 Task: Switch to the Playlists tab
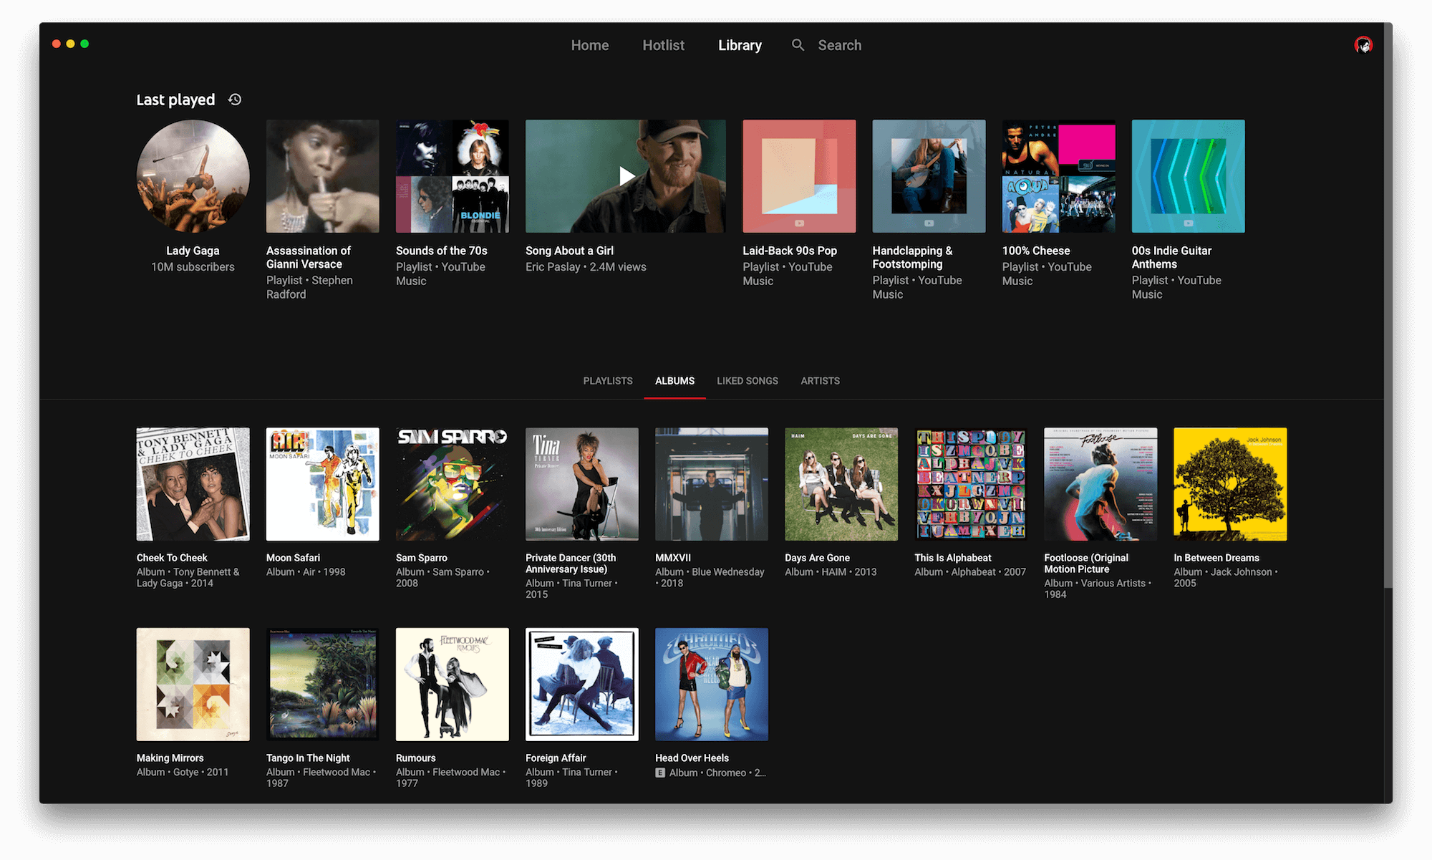pyautogui.click(x=607, y=381)
